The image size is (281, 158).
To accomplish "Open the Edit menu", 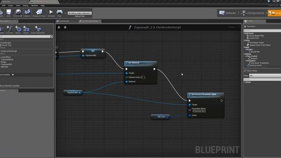I will [x=4, y=6].
